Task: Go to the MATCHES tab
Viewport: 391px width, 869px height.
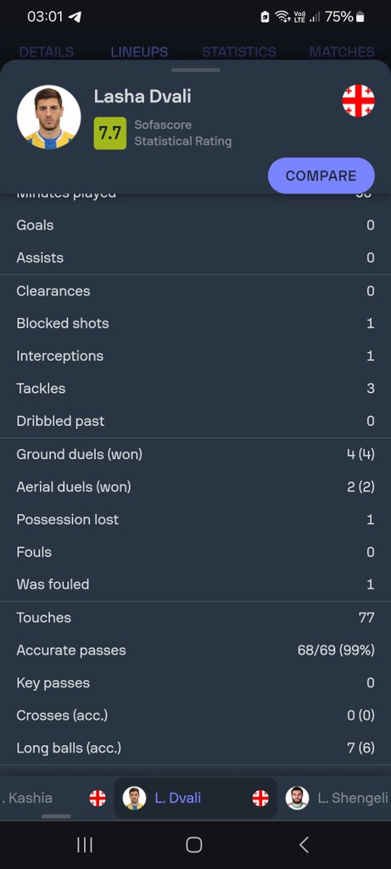Action: pyautogui.click(x=342, y=52)
